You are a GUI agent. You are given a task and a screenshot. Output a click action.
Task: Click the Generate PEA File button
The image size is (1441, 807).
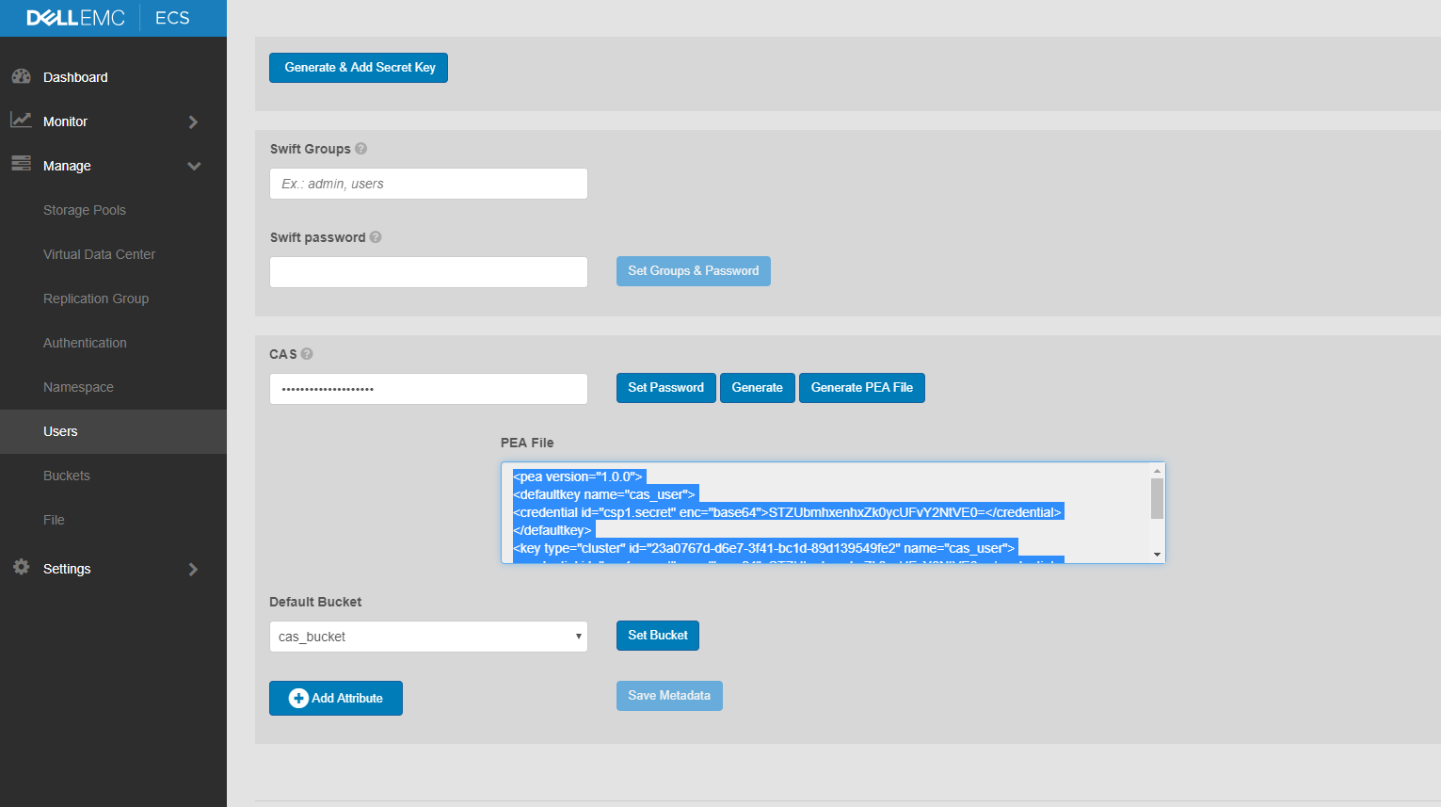pyautogui.click(x=861, y=387)
